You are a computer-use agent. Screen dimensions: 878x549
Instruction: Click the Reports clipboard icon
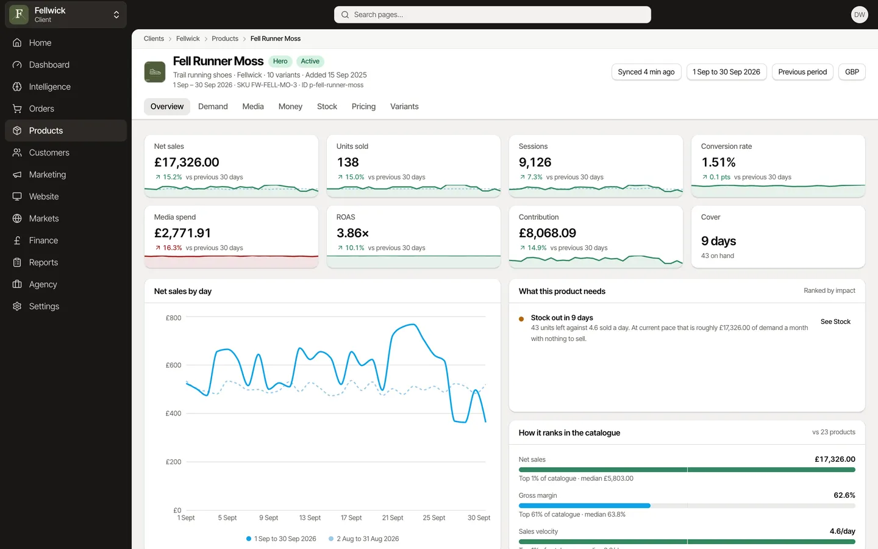pyautogui.click(x=17, y=262)
